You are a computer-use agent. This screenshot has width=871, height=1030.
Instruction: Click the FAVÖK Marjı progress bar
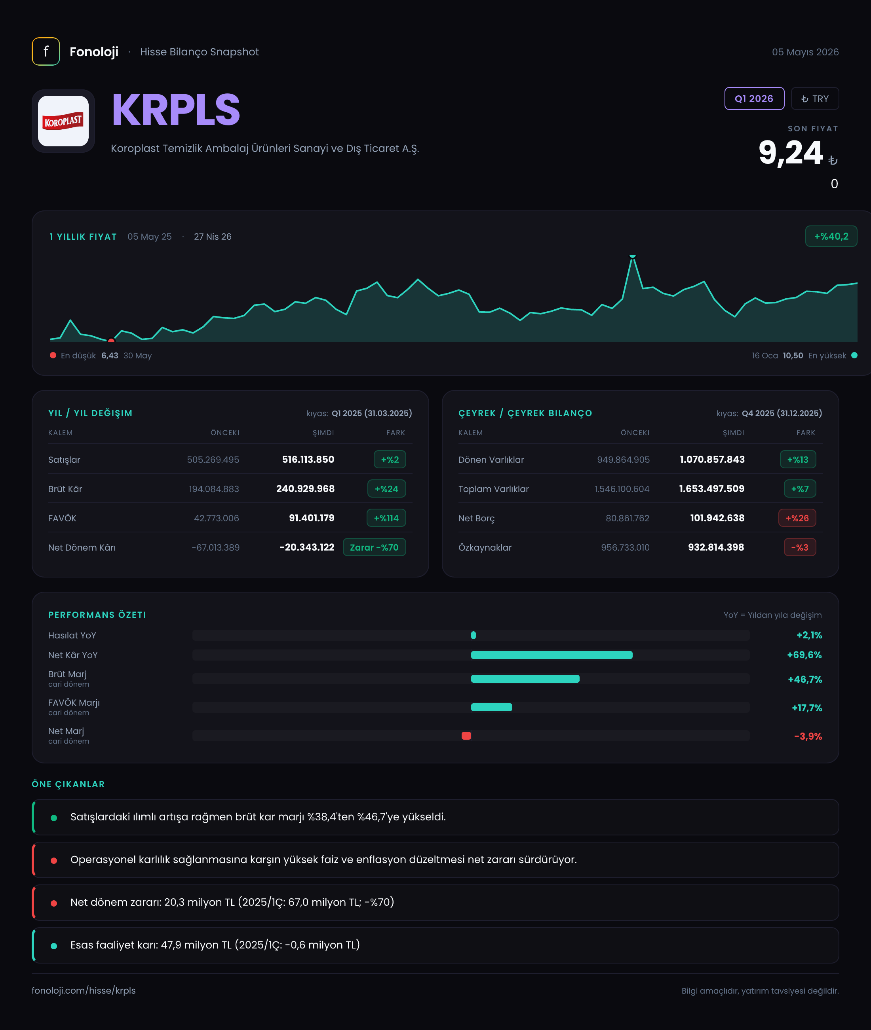(471, 707)
